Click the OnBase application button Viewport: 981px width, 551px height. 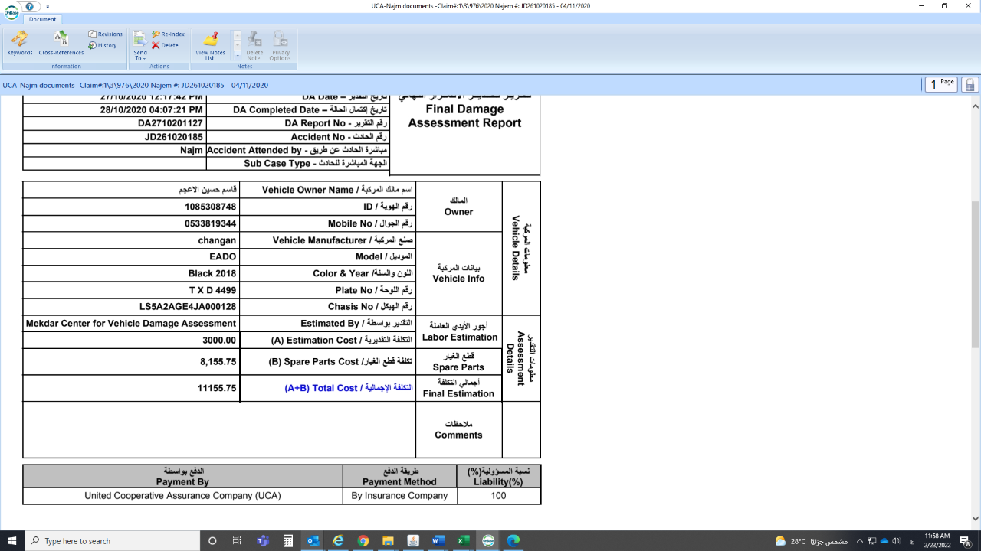tap(11, 12)
